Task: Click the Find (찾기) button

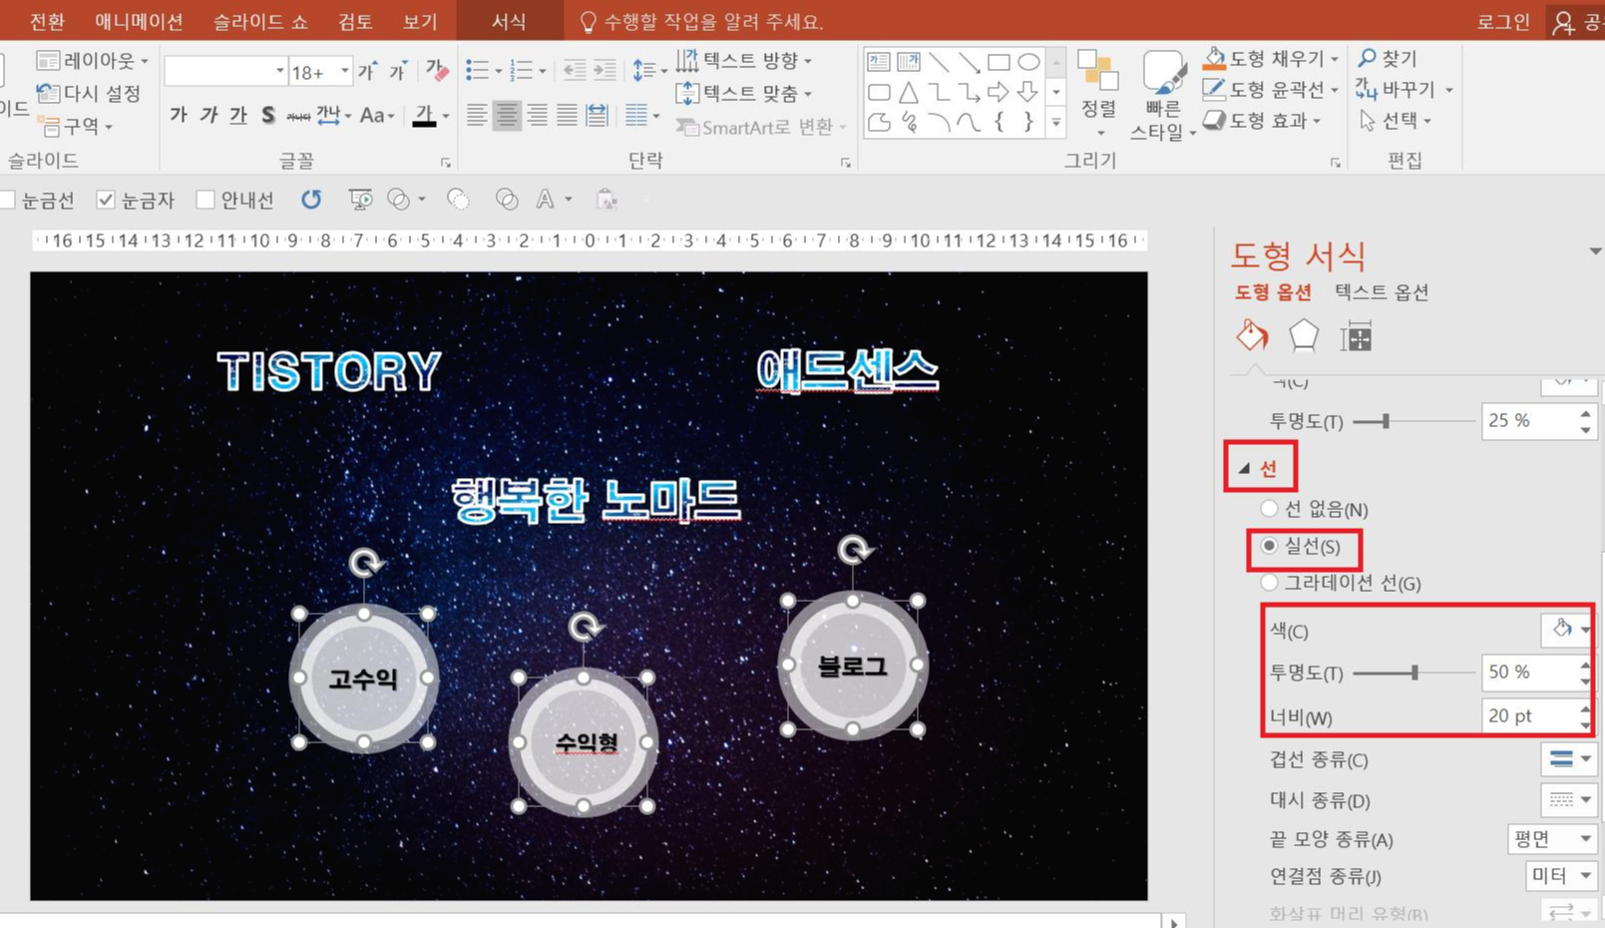Action: (x=1388, y=59)
